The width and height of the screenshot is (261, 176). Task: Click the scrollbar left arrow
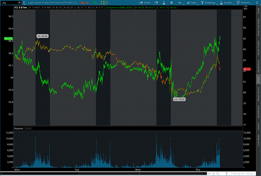pos(1,174)
